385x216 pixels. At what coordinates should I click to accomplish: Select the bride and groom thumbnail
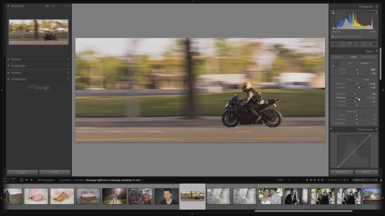click(270, 196)
